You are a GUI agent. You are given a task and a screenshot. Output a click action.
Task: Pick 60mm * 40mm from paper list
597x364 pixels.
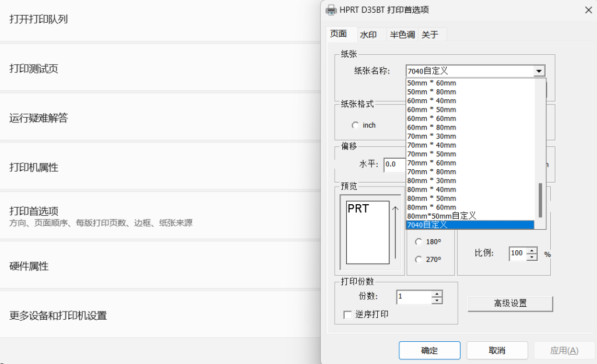(470, 100)
